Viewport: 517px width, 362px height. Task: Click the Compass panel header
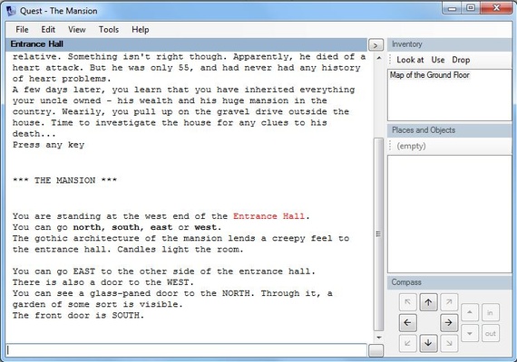click(449, 282)
